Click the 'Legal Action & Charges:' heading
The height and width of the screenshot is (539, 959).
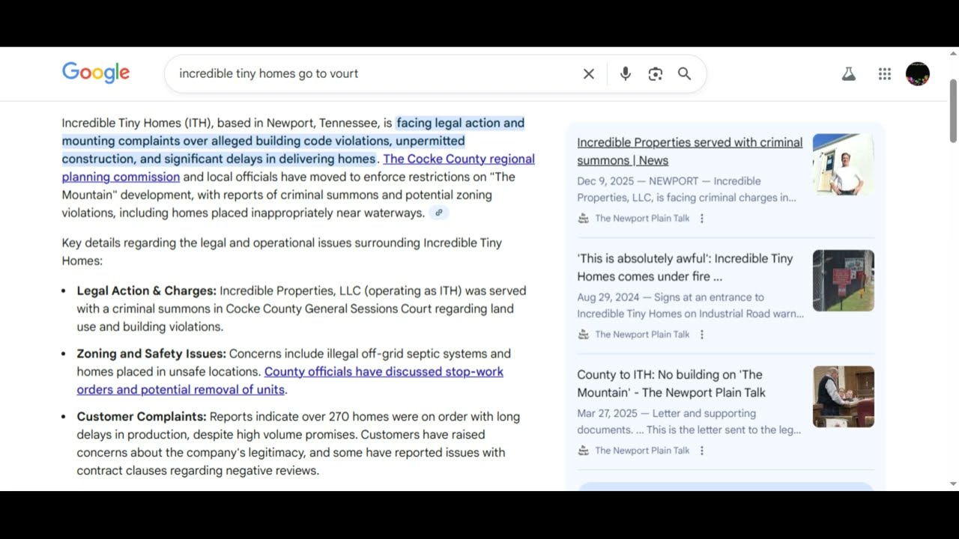pyautogui.click(x=147, y=290)
